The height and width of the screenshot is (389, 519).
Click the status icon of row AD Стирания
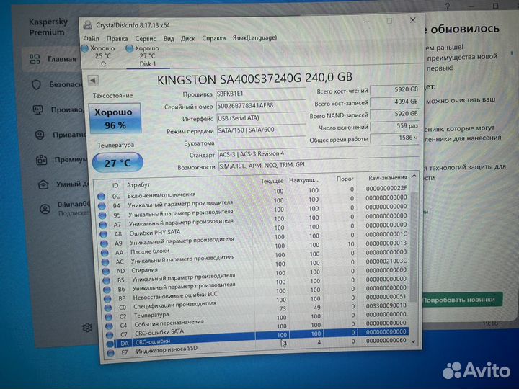[105, 272]
